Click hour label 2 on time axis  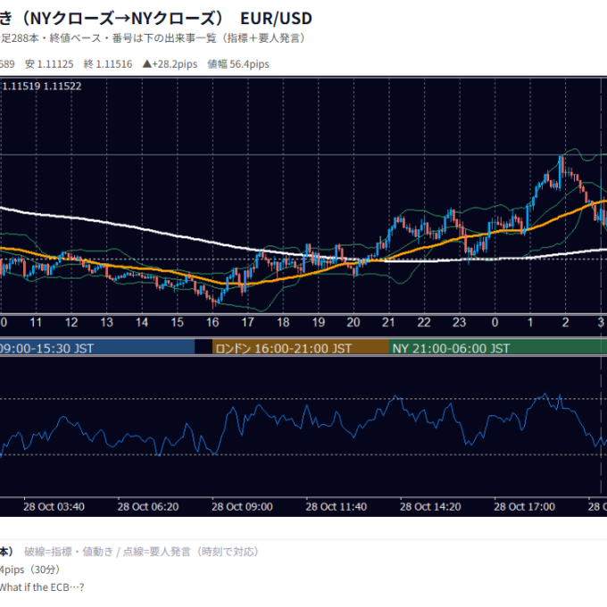pyautogui.click(x=565, y=322)
